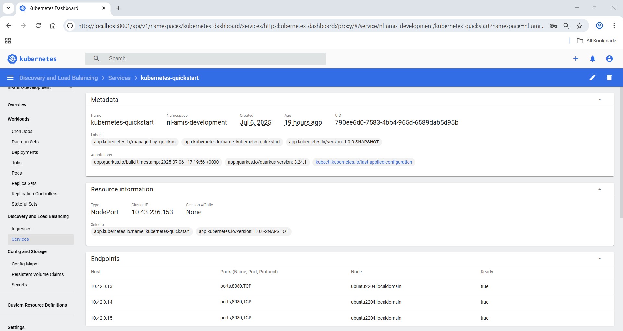Click the search magnifier icon
The height and width of the screenshot is (331, 623).
click(x=96, y=58)
